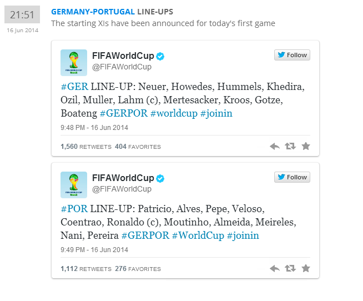Open #joinin hashtag in Portugal tweet
Viewport: 363px width, 301px height.
tap(243, 235)
